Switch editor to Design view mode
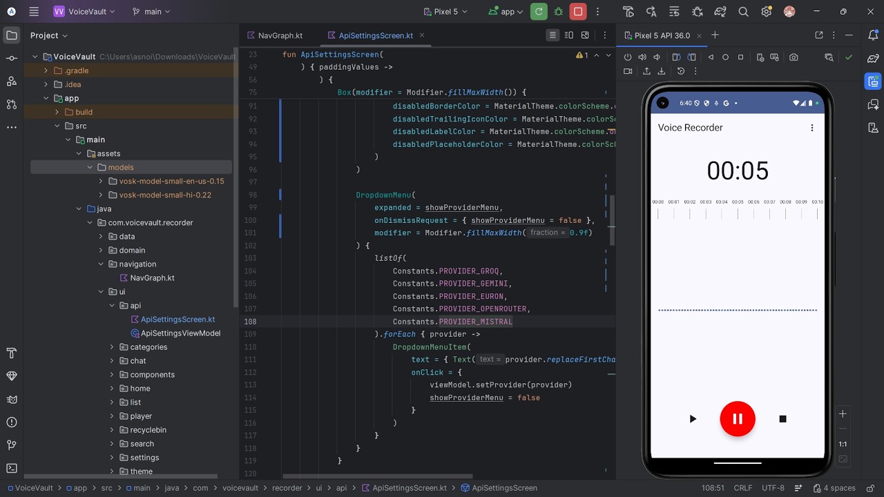The image size is (884, 497). [x=586, y=35]
